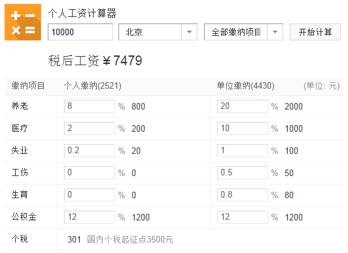This screenshot has height=253, width=348.
Task: Click the 生育 employer amount 80
Action: (289, 195)
